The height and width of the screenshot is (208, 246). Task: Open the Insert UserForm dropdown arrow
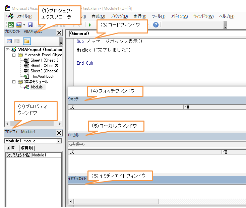point(24,25)
